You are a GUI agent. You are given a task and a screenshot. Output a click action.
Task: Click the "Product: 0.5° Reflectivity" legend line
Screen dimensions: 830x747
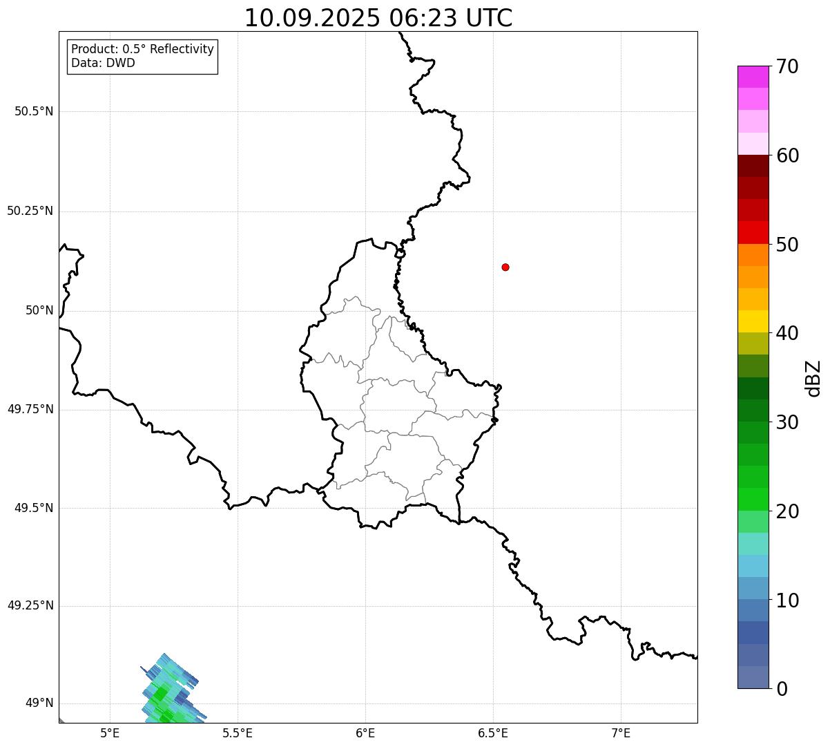(x=142, y=49)
